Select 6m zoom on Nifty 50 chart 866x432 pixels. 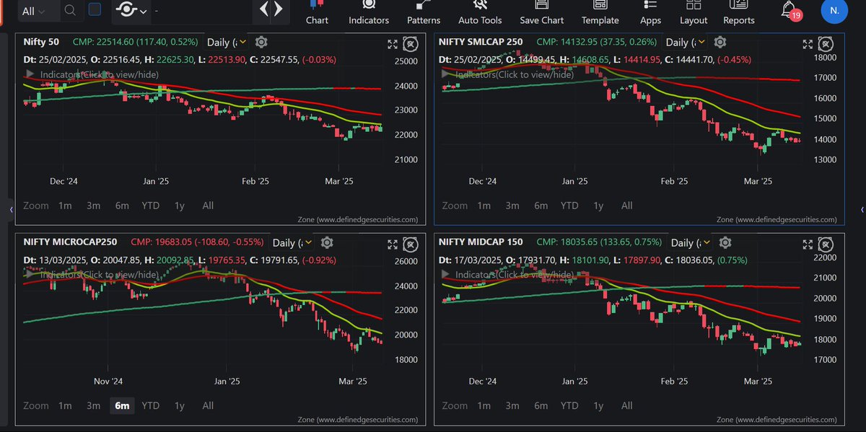tap(122, 206)
